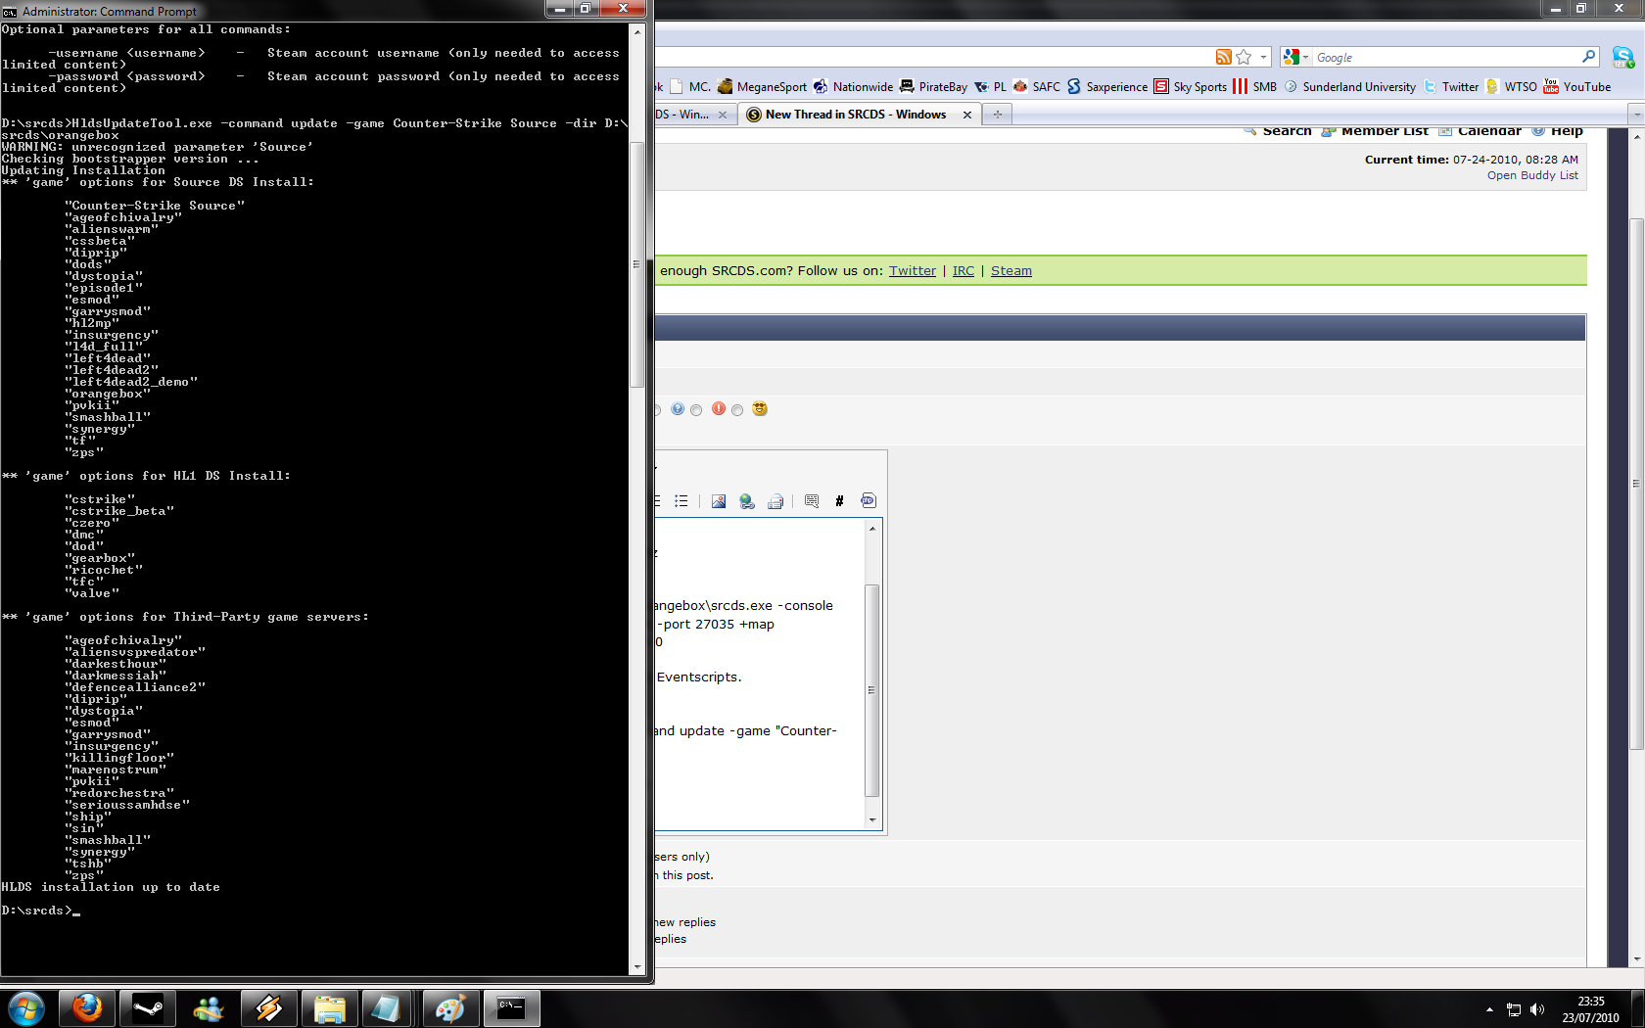Follow the IRC link in green banner
1645x1028 pixels.
click(x=963, y=271)
